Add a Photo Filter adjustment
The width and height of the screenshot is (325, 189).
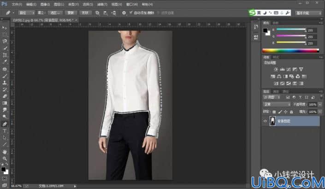tap(291, 77)
